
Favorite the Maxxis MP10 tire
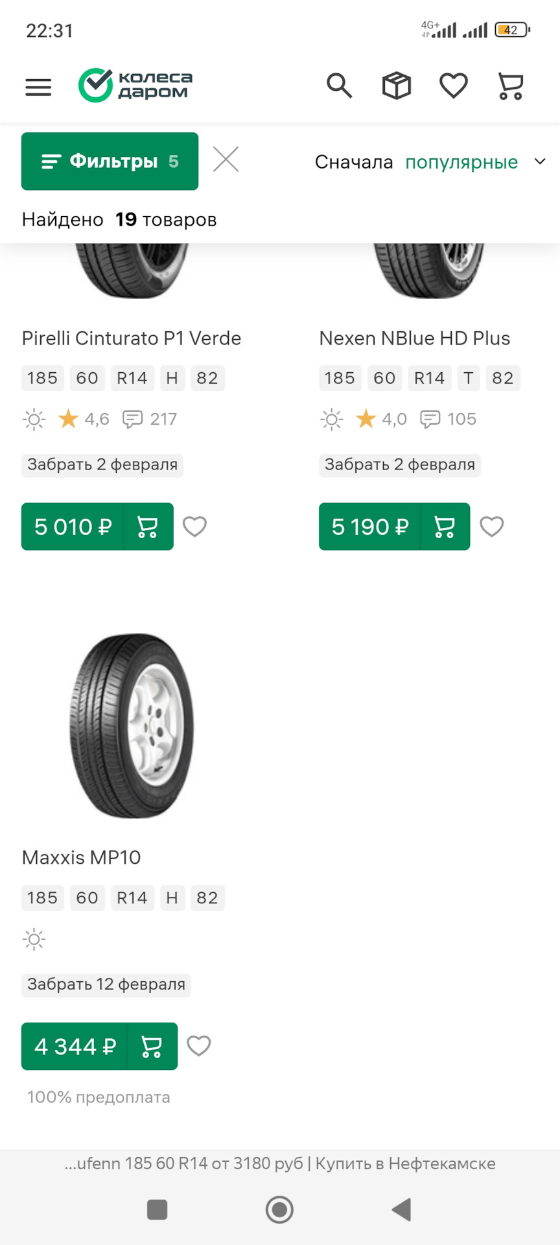[x=198, y=1046]
